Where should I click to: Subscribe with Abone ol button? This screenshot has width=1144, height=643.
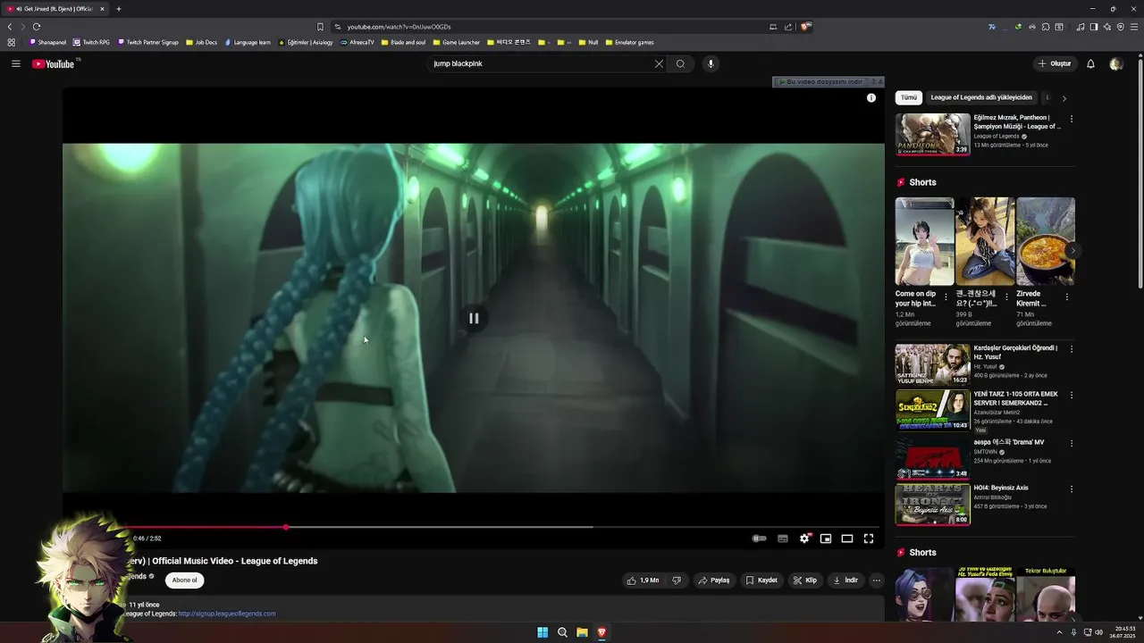tap(184, 580)
